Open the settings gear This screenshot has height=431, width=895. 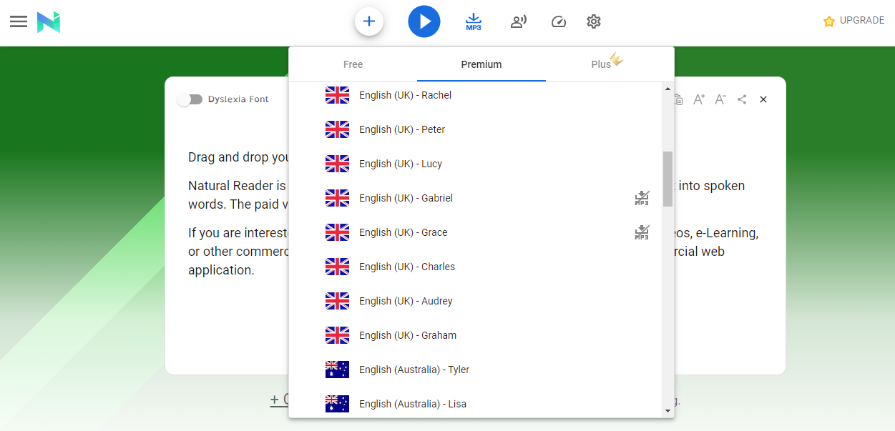[x=594, y=21]
